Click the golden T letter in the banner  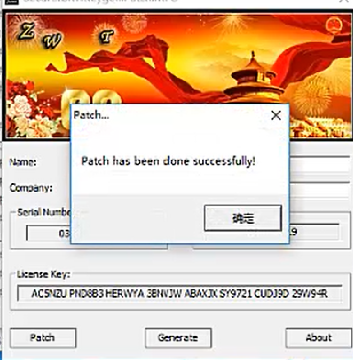[x=106, y=37]
